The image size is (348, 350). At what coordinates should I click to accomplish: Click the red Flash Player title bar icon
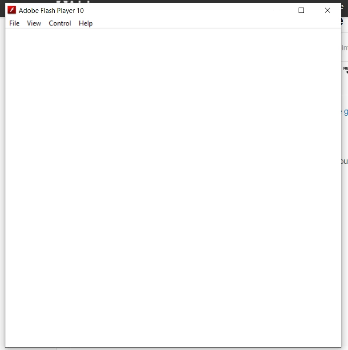[x=12, y=10]
